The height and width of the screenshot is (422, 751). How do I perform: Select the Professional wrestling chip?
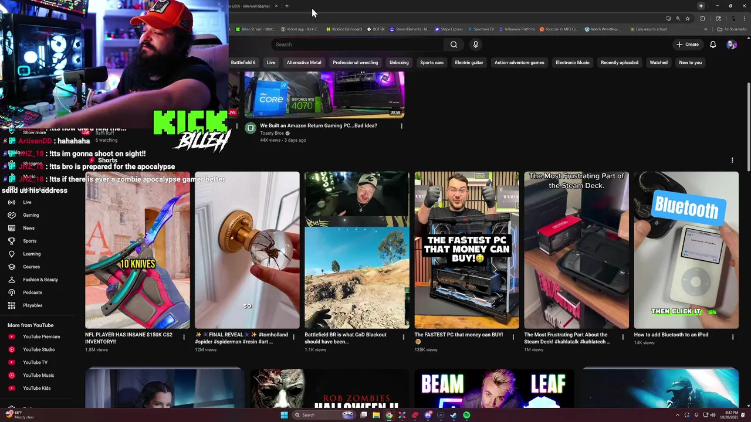click(356, 62)
